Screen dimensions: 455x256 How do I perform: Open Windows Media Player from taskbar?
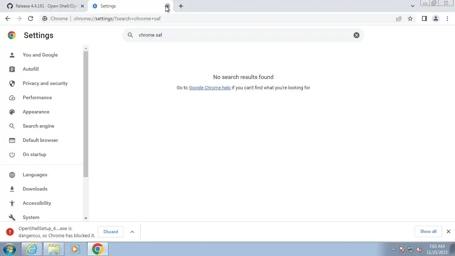coord(75,249)
